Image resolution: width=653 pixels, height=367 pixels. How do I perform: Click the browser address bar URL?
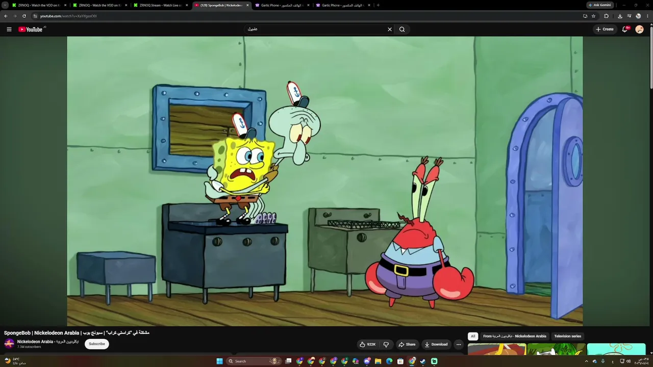[x=68, y=16]
